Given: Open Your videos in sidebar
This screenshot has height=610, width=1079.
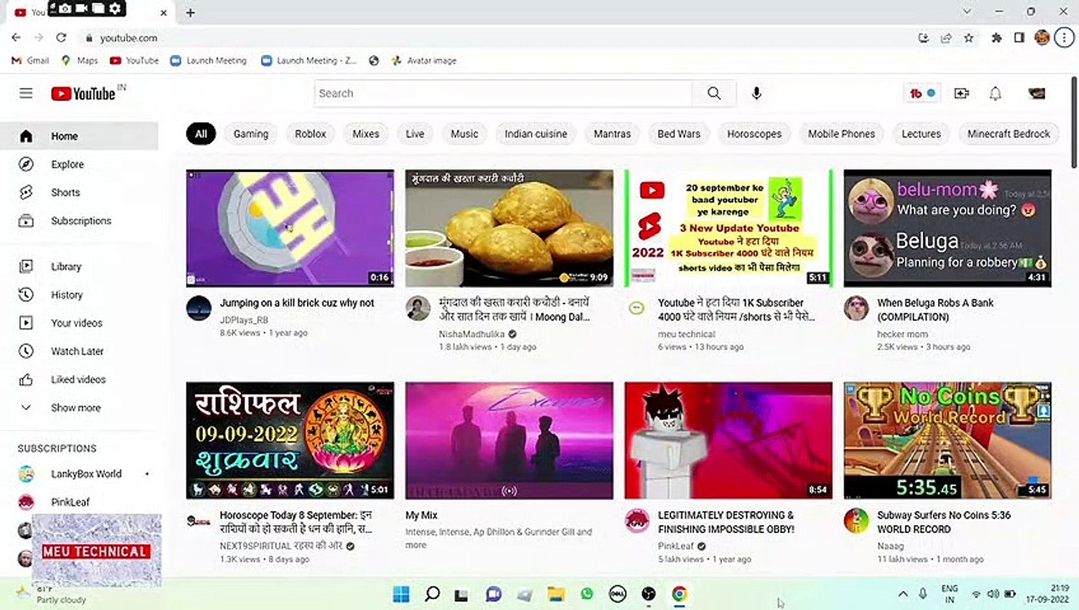Looking at the screenshot, I should click(x=79, y=323).
